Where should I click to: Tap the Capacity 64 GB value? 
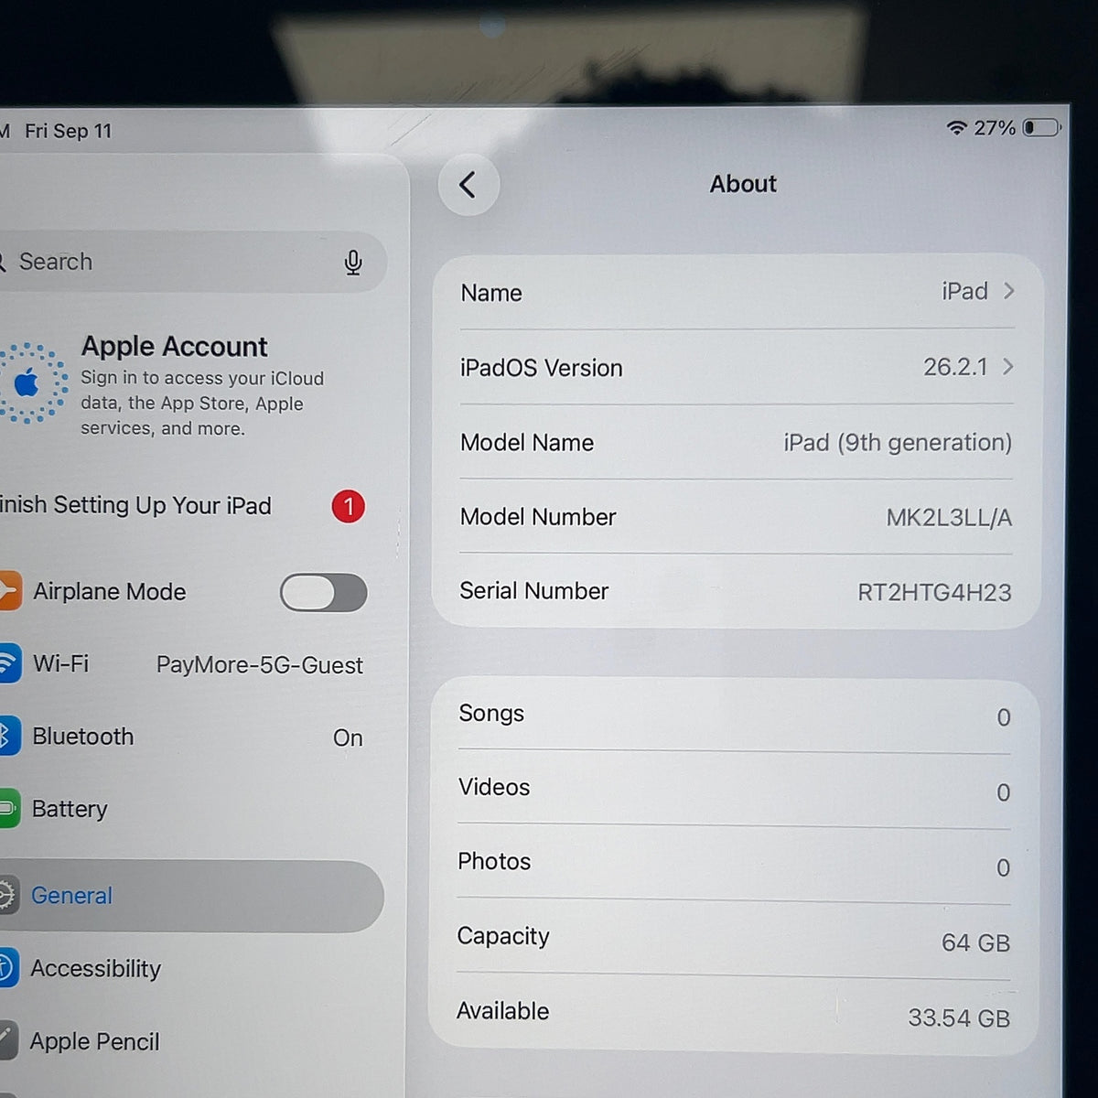(x=975, y=942)
